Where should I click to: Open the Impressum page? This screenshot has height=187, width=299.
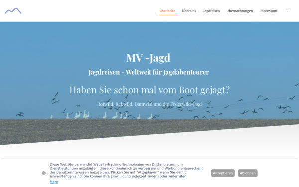[268, 11]
